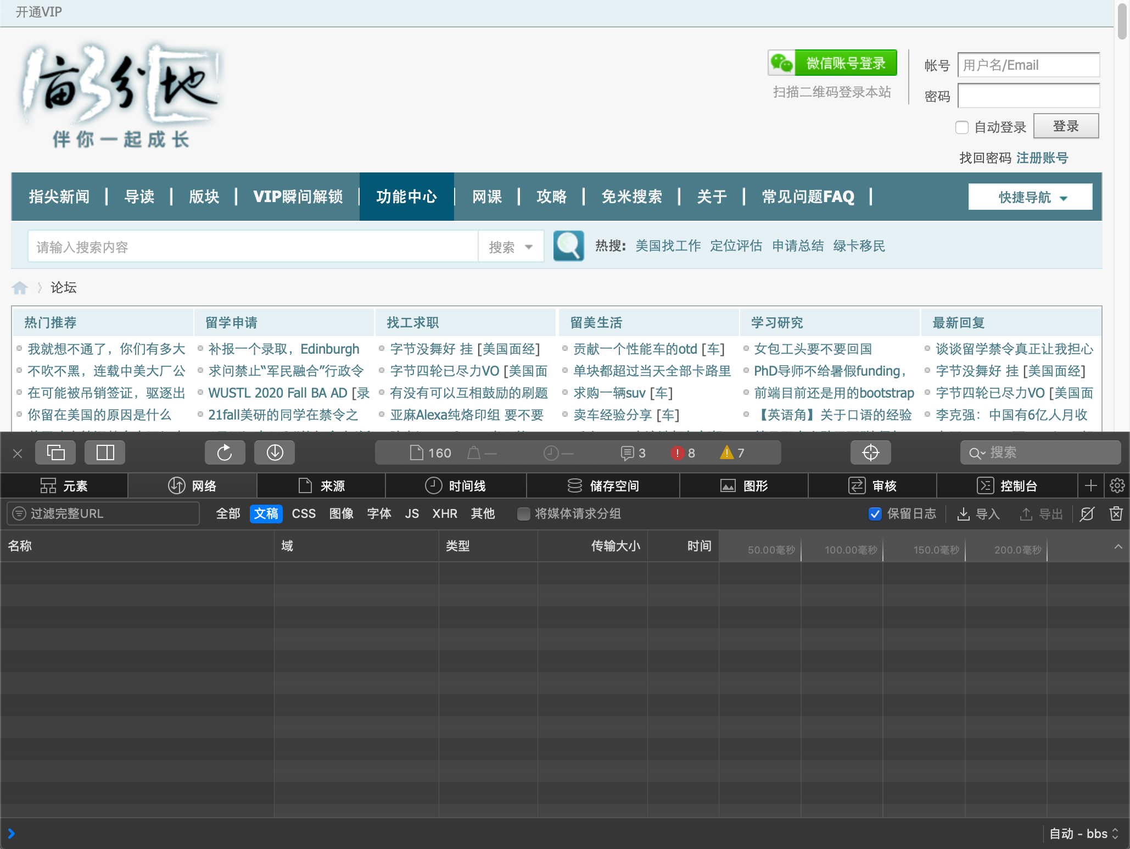Screen dimensions: 1130x849
Task: Activate the element selection crosshair icon
Action: coord(870,453)
